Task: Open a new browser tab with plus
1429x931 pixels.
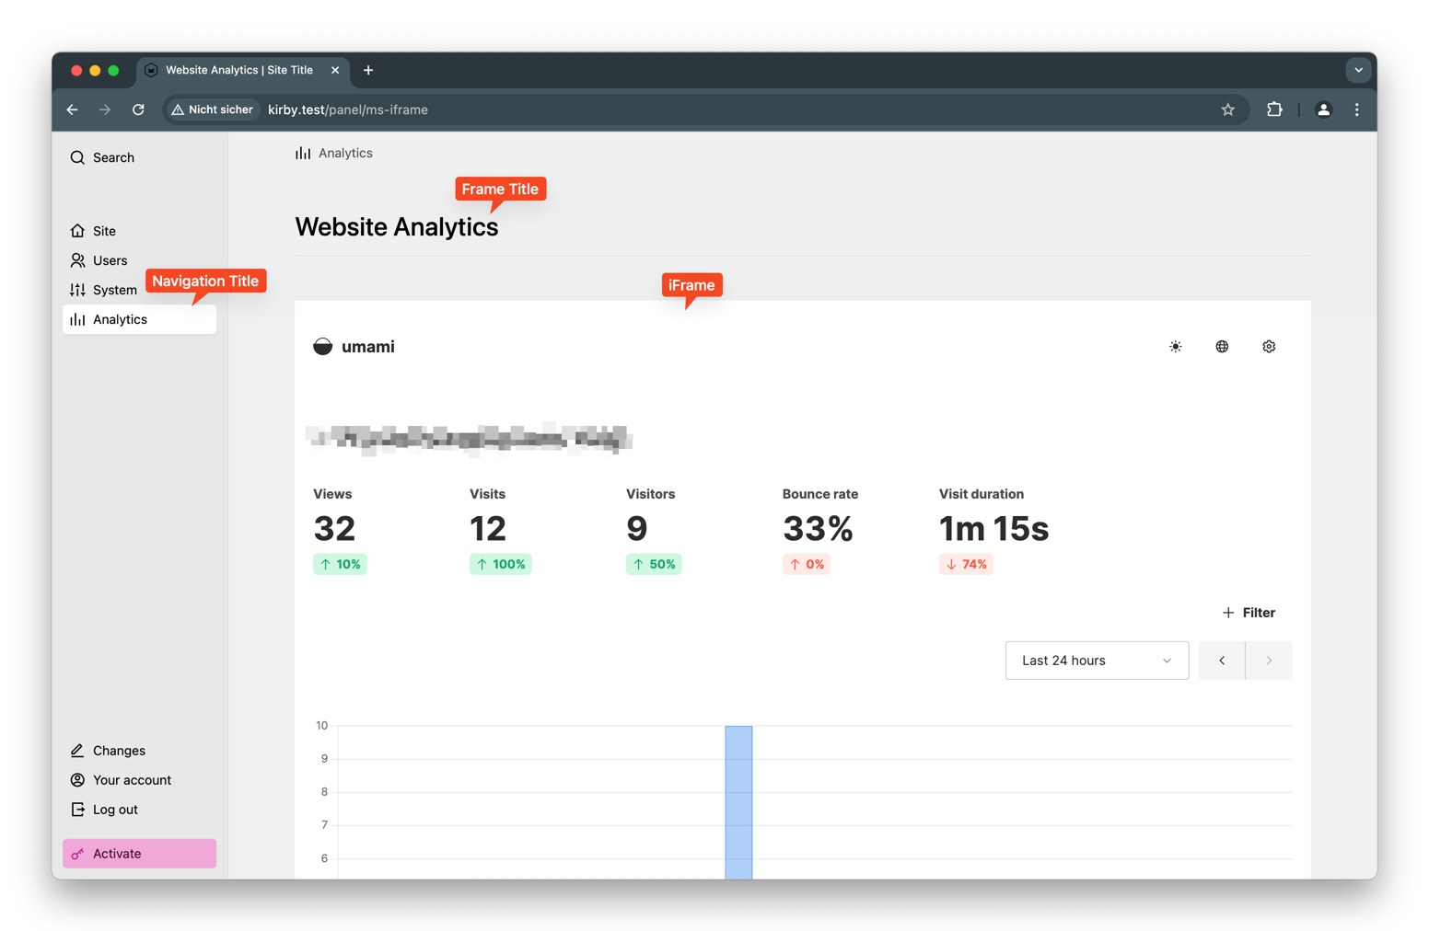Action: [x=368, y=70]
